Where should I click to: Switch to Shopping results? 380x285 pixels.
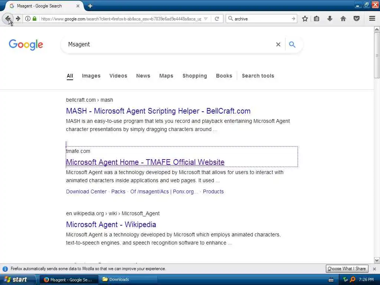click(x=194, y=76)
